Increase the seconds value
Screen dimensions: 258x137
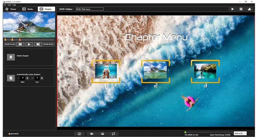42,78
